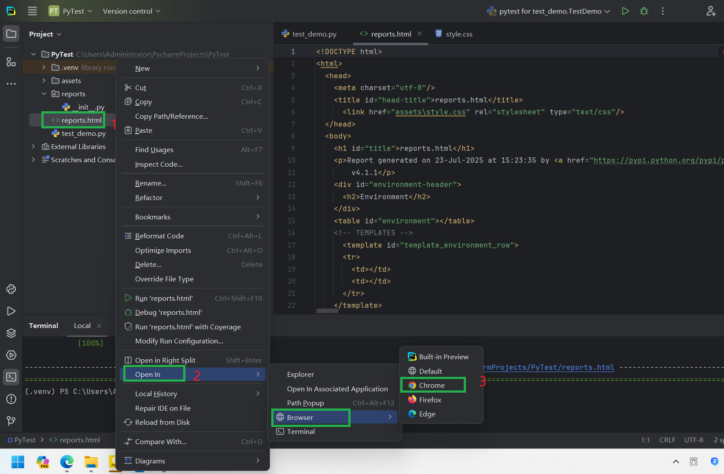Change CRLF line separator in status bar
The height and width of the screenshot is (474, 724).
667,440
